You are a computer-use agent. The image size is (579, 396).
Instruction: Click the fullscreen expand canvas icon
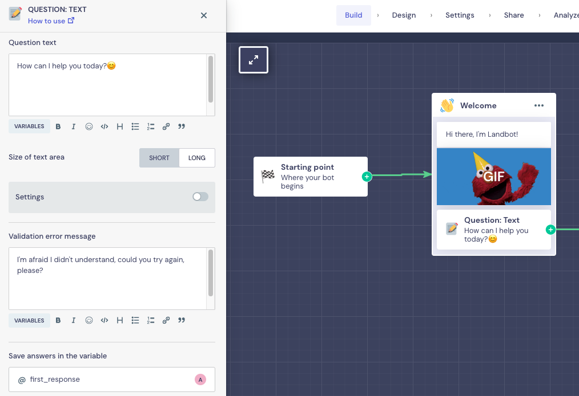pos(254,60)
